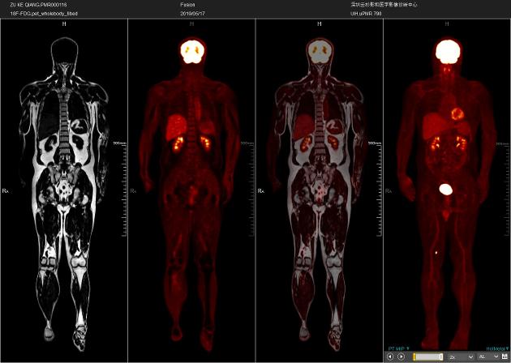
Task: Click the R orientation marker in MR panel
Action: 6,190
